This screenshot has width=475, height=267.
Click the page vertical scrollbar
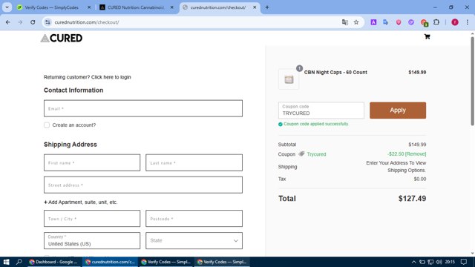tap(472, 81)
